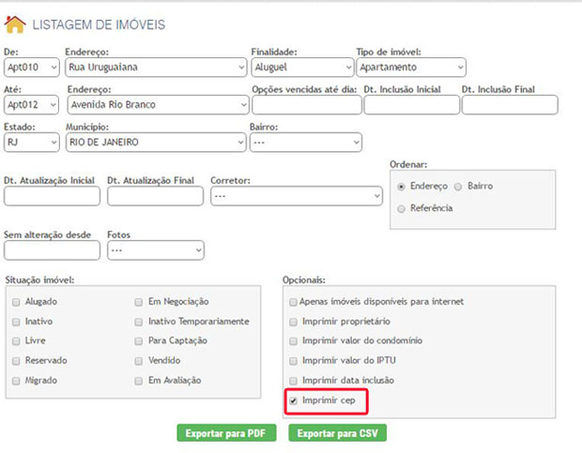This screenshot has width=582, height=453.
Task: Open the Corretor dropdown
Action: coord(296,196)
